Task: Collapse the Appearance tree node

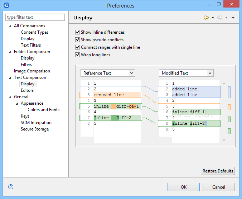Action: tap(17, 104)
